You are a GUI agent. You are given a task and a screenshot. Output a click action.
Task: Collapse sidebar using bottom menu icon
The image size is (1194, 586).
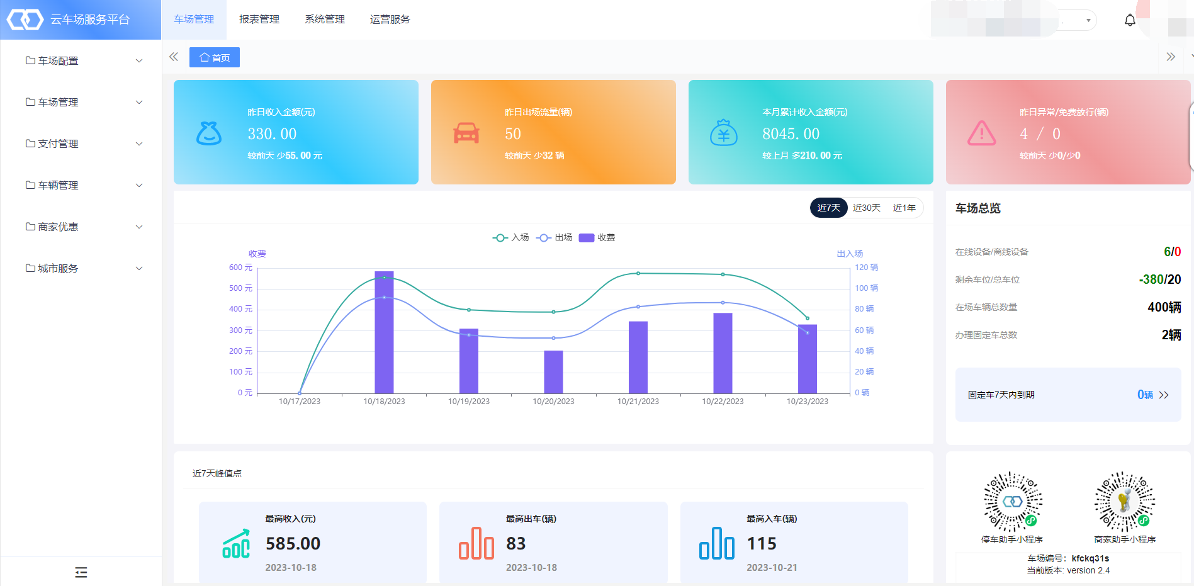[x=81, y=572]
